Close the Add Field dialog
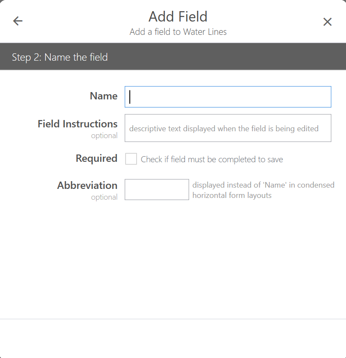This screenshot has height=358, width=346. 328,22
